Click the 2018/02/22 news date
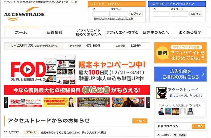The width and height of the screenshot is (211, 138). tap(12, 132)
